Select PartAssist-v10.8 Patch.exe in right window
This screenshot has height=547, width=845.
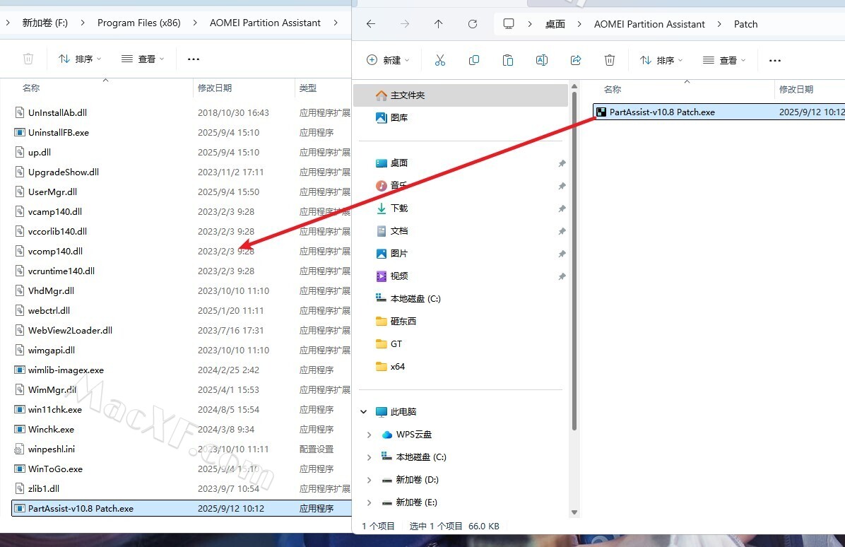(x=661, y=112)
